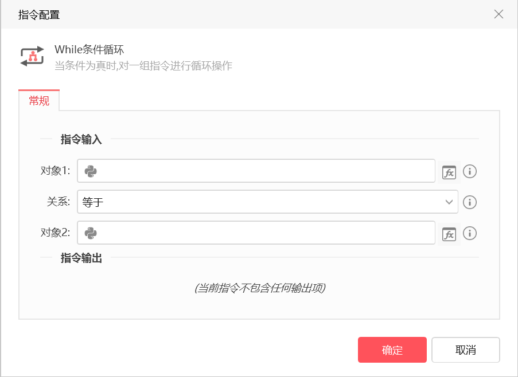This screenshot has width=518, height=377.
Task: Click the 当前指令不包含任何输出项 notice text
Action: (x=260, y=288)
